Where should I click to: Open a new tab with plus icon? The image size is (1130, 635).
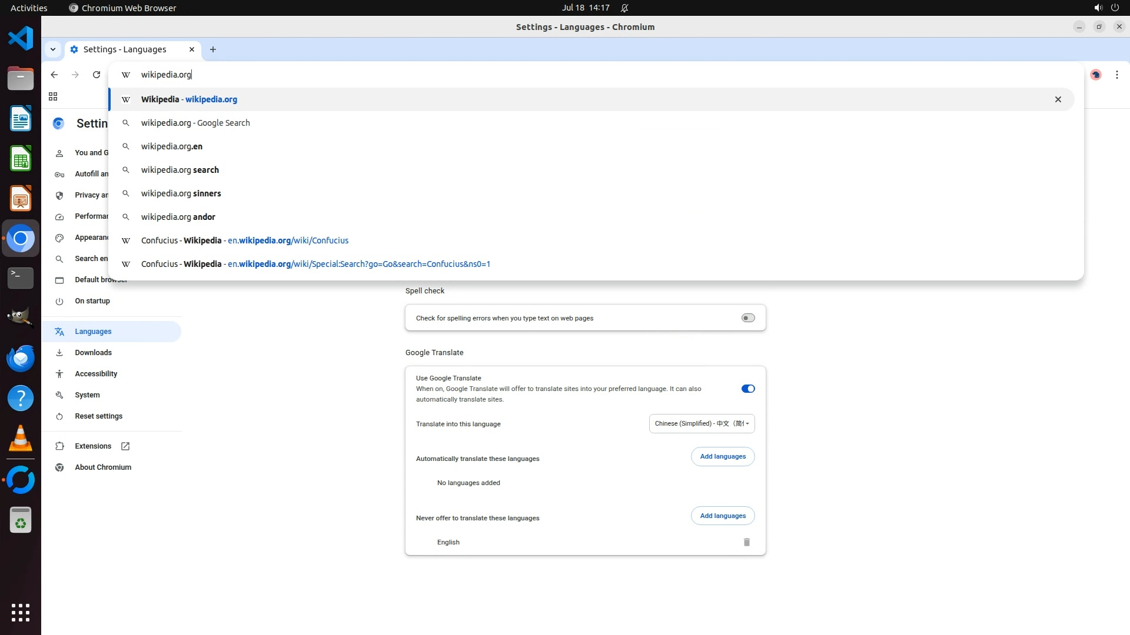pos(213,49)
